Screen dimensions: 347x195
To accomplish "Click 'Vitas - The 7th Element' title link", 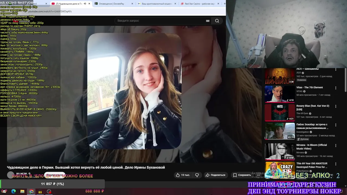I will tap(310, 87).
